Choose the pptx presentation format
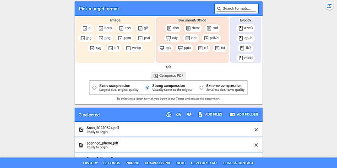Screen dimensions: 337x168 185,48
